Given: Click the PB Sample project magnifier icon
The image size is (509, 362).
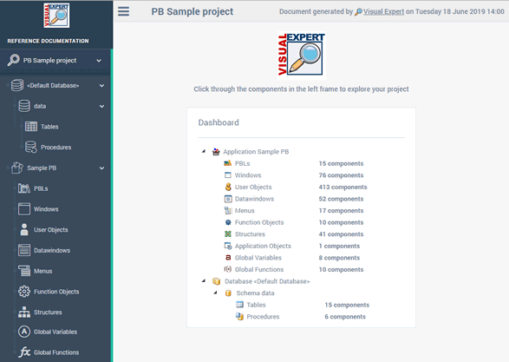Looking at the screenshot, I should click(x=14, y=60).
